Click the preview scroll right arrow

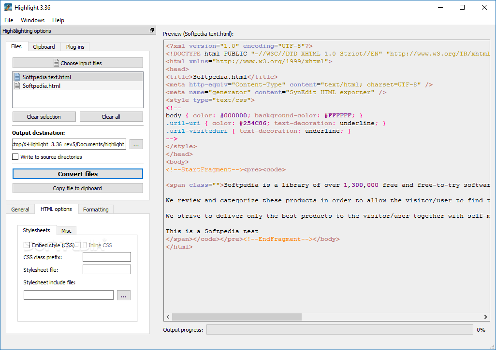(x=485, y=317)
